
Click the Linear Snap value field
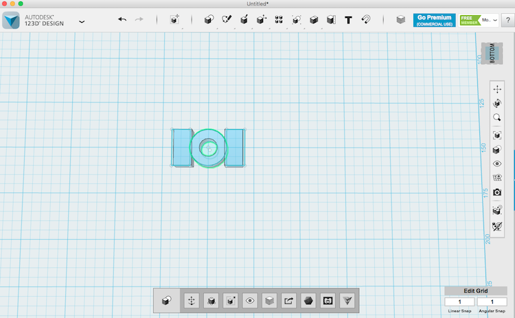459,302
